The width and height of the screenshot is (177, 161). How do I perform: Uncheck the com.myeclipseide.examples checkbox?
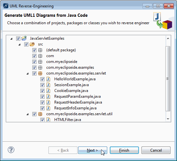pos(34,67)
